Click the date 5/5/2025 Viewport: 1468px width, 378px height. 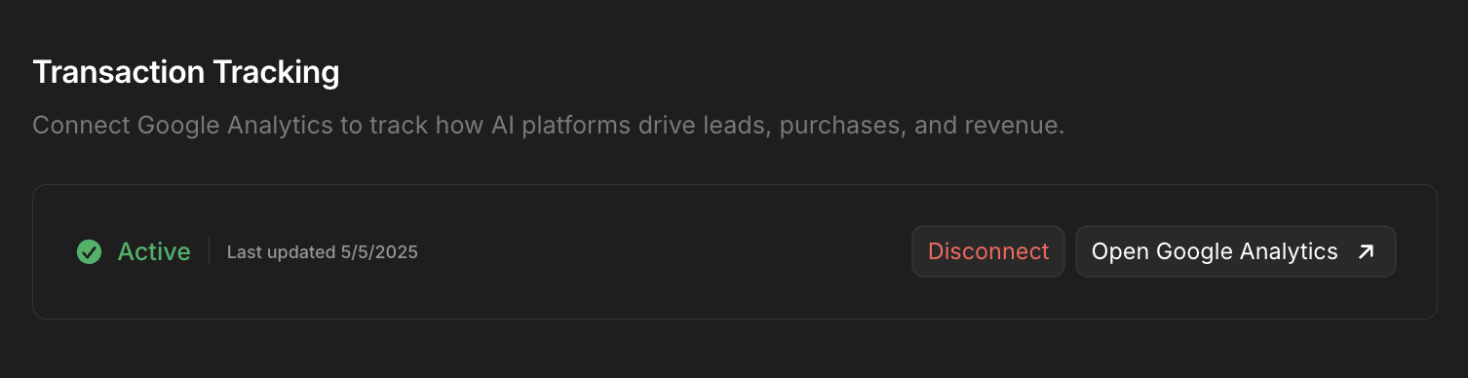coord(379,252)
